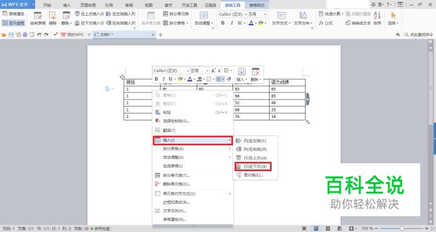
Task: Click 转换成文本 convert to text
Action: [358, 23]
